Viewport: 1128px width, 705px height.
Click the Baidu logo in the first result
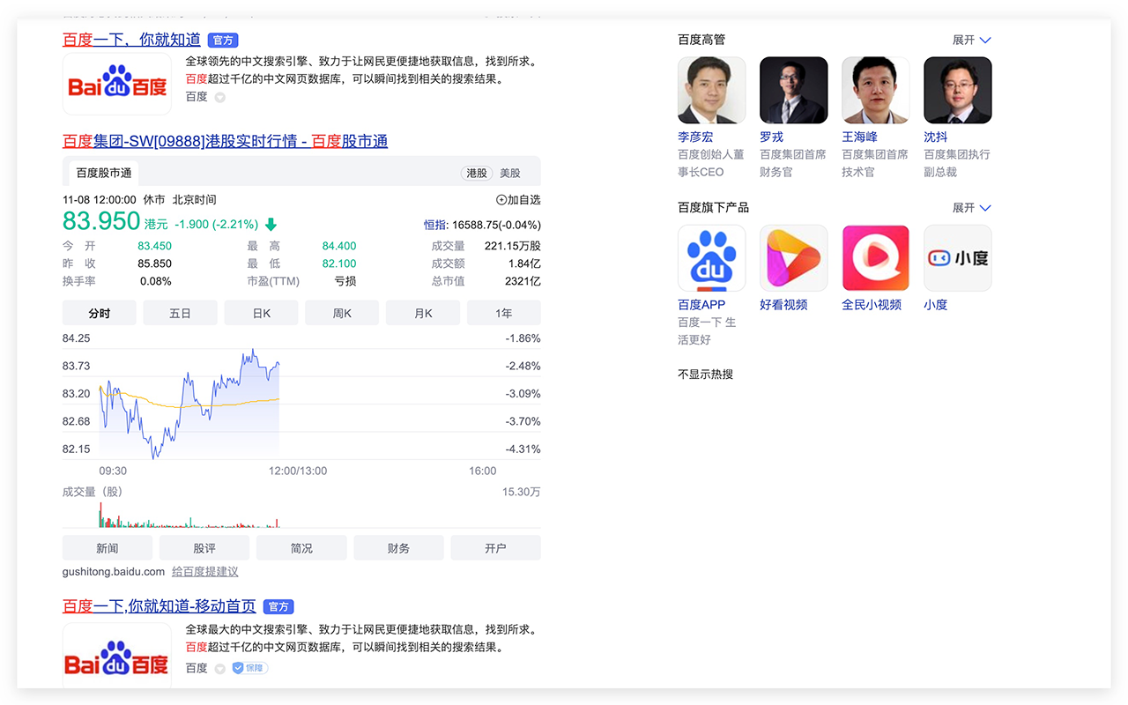116,85
